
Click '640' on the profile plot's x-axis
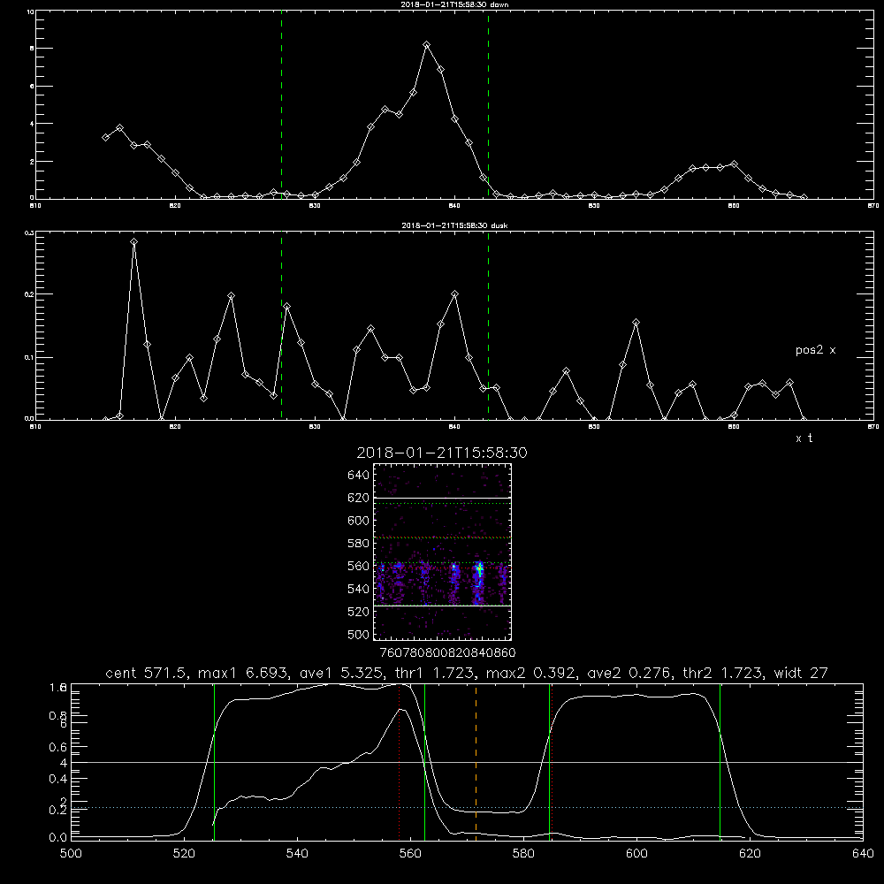[863, 854]
